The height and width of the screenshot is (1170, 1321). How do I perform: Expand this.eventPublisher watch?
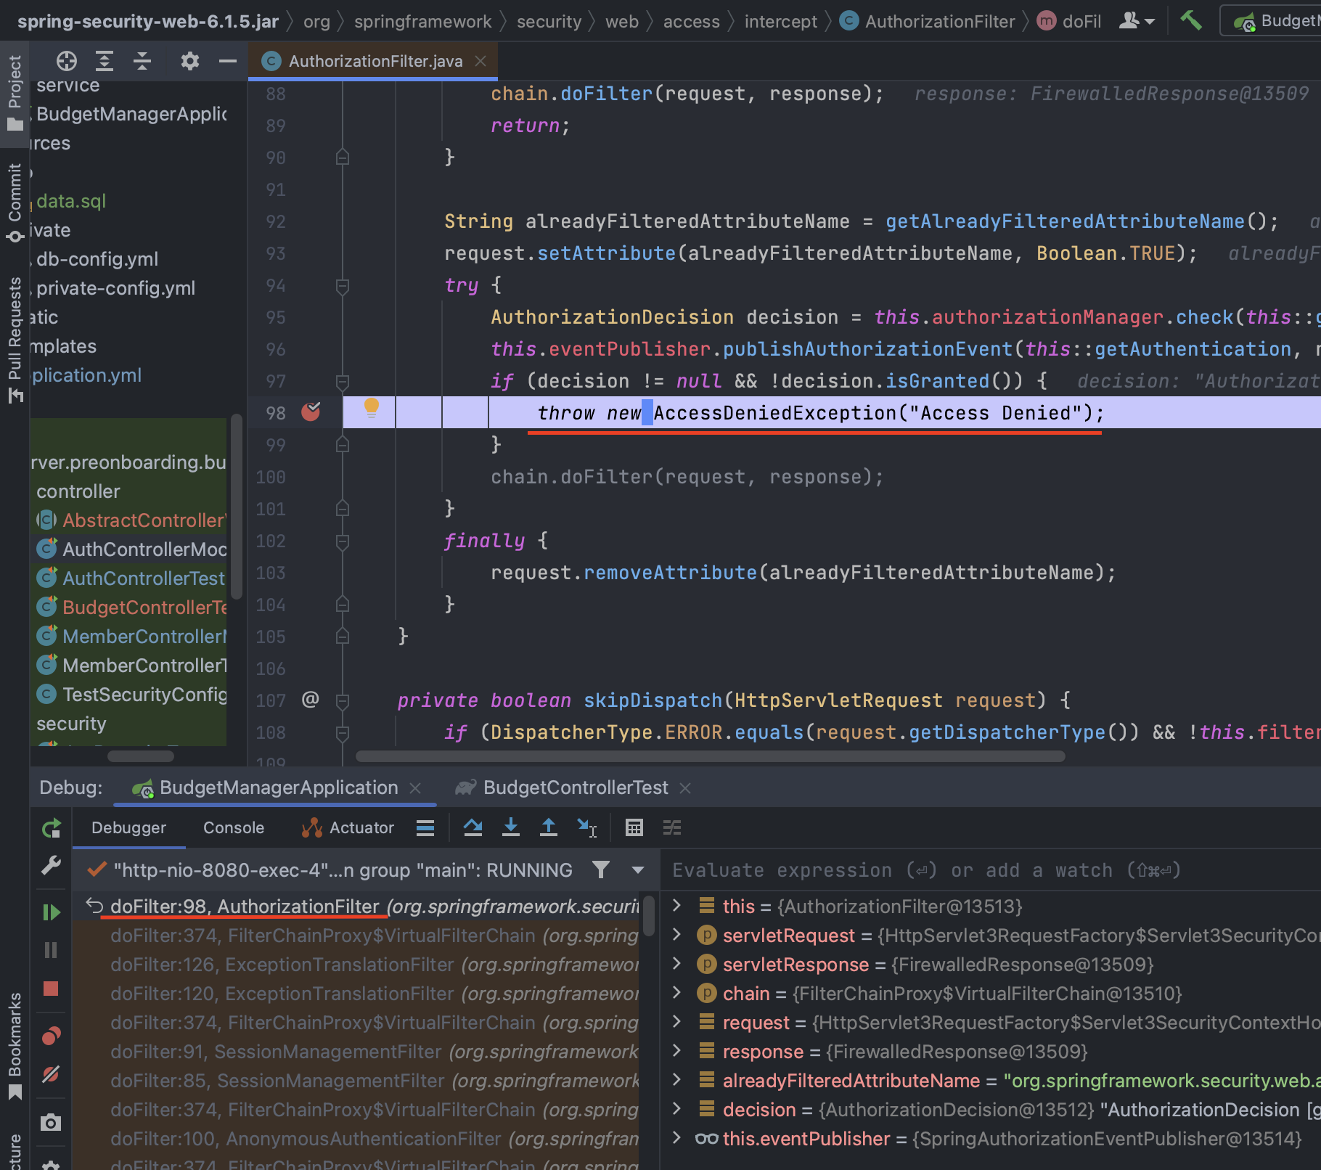[676, 1137]
